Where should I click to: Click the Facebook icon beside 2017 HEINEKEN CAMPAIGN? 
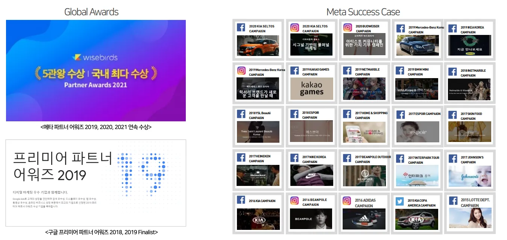(x=241, y=157)
